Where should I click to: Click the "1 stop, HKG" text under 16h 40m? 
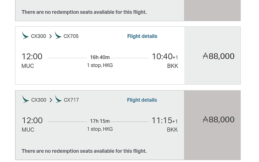(x=100, y=65)
